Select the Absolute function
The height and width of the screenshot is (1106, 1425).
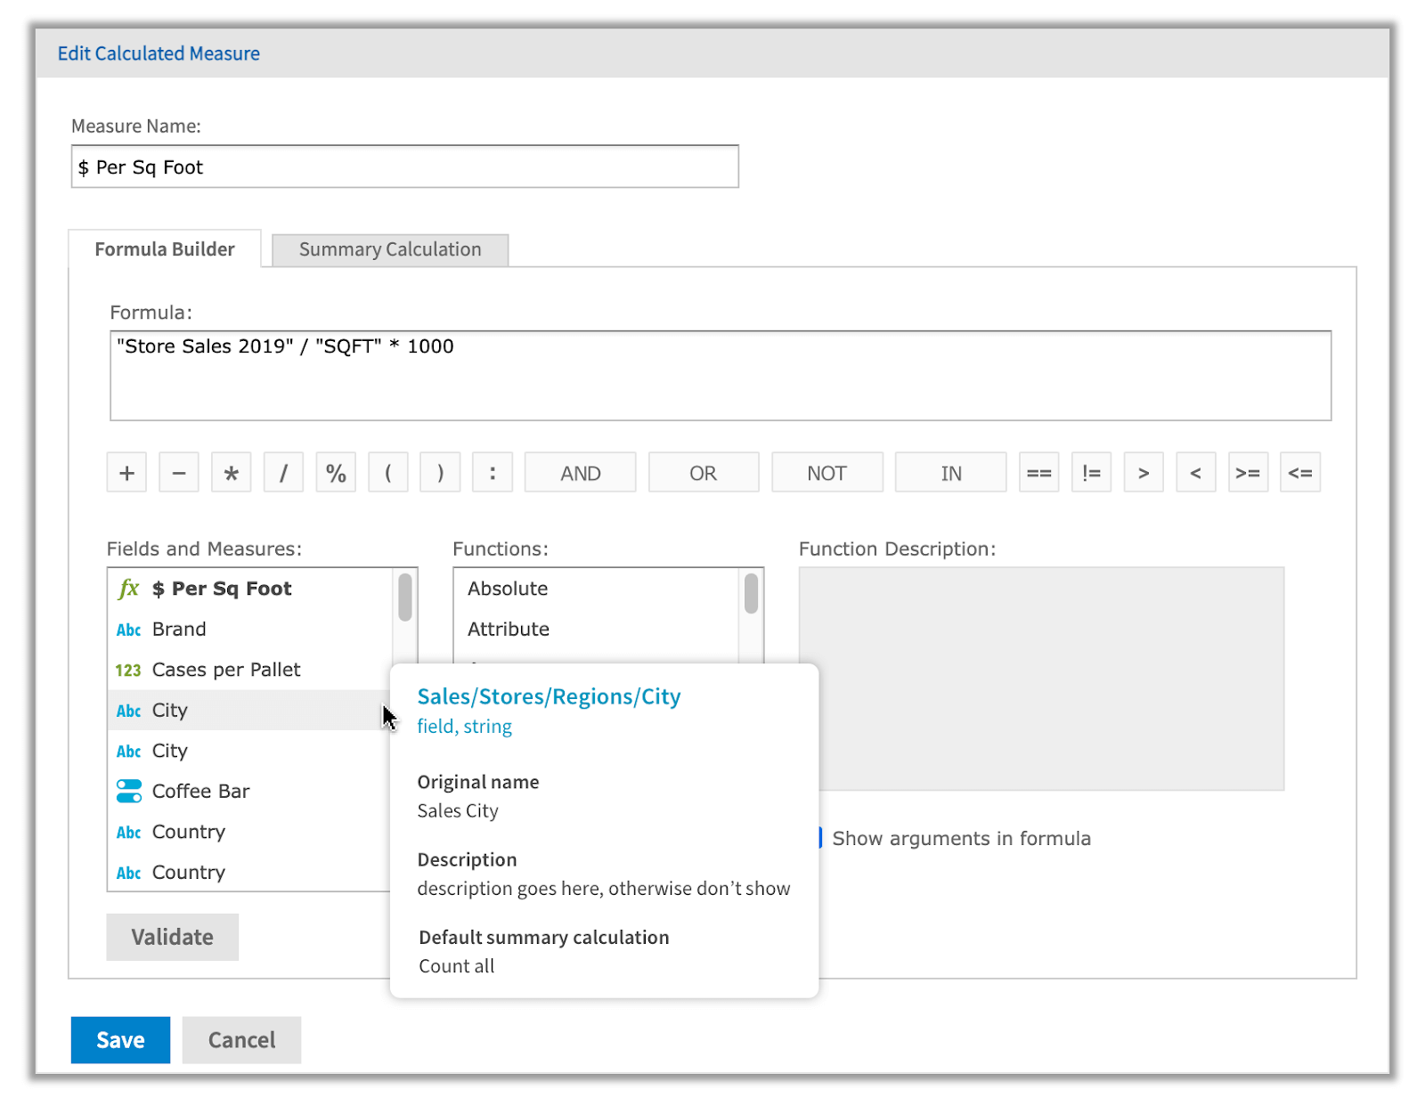(597, 589)
